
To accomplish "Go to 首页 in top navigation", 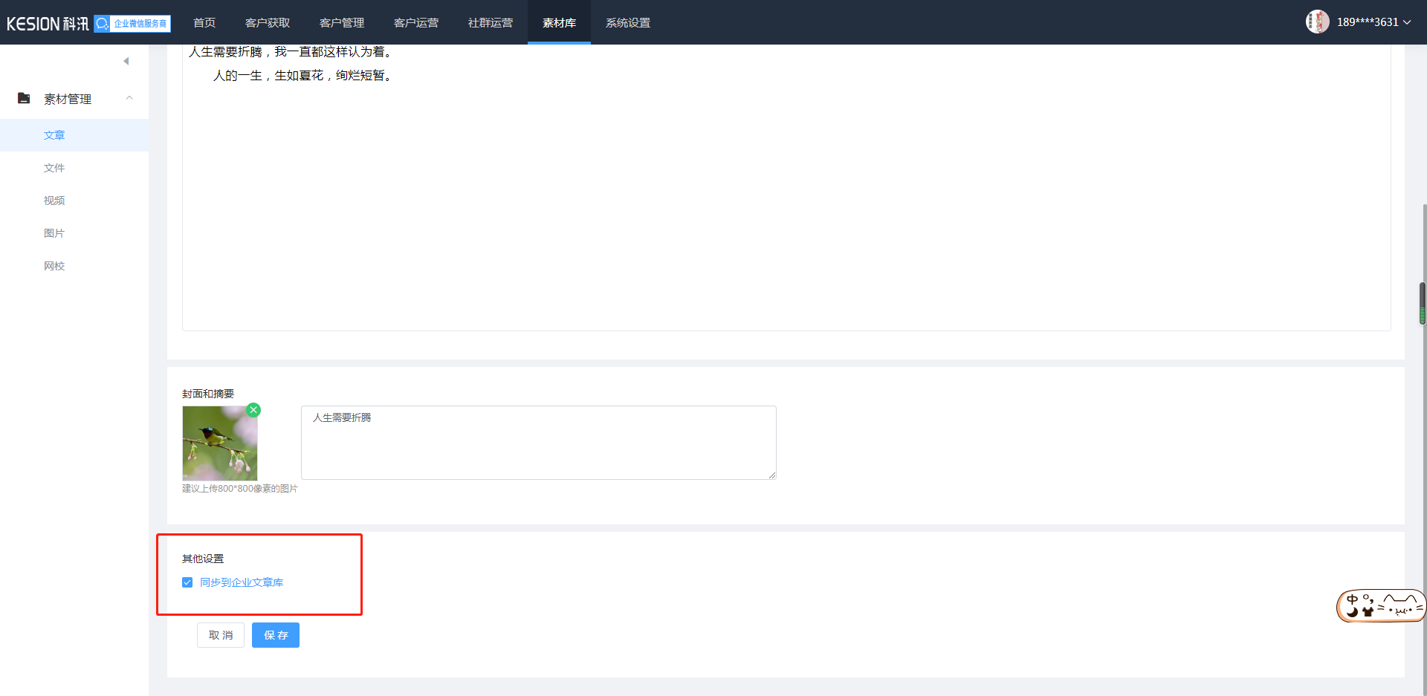I will (x=204, y=23).
